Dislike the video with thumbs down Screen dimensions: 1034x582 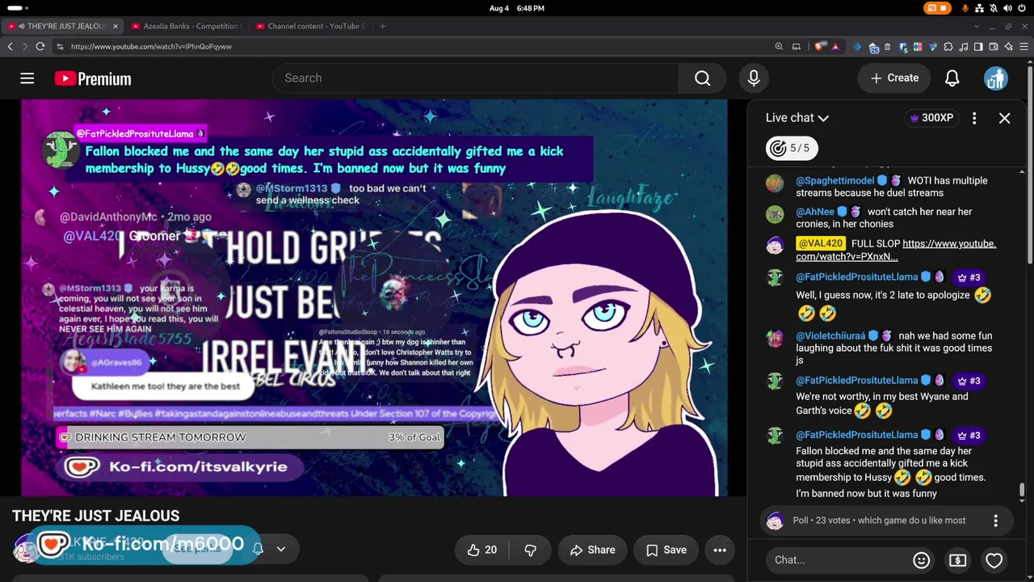(531, 550)
